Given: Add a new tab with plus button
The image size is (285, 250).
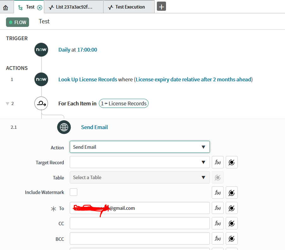Looking at the screenshot, I should pyautogui.click(x=161, y=6).
